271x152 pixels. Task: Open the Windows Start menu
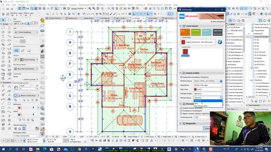pyautogui.click(x=3, y=149)
